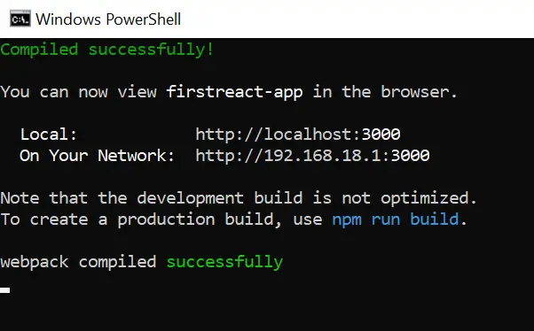
Task: Select the bold firstreact-app project name
Action: (234, 92)
